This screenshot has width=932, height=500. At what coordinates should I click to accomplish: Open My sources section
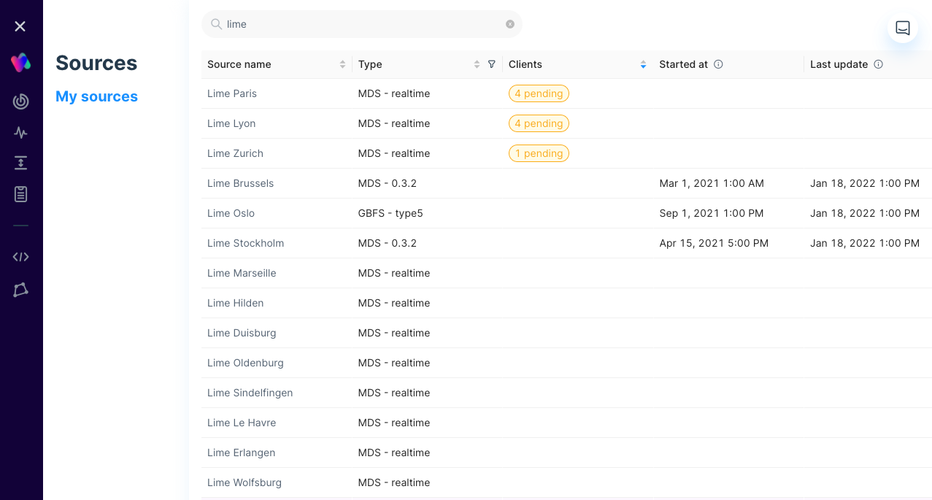[96, 96]
